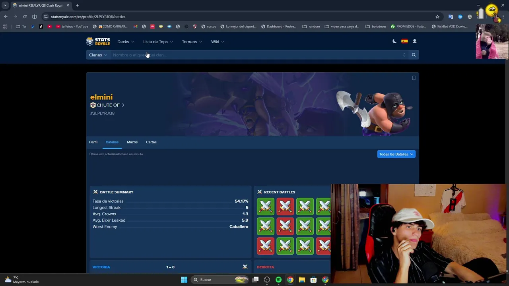509x286 pixels.
Task: Open File Explorer from the taskbar
Action: coord(302,280)
